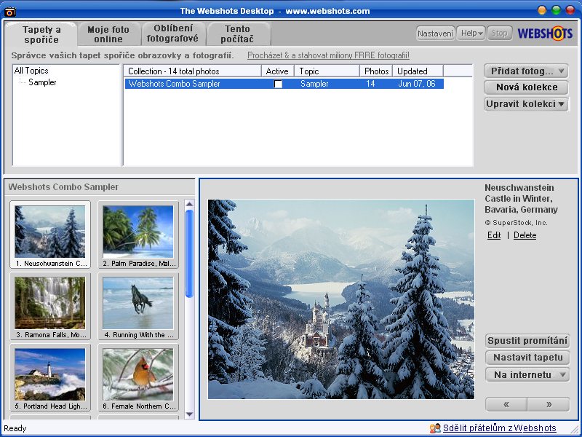This screenshot has width=582, height=437.
Task: Go to next photo with » button
Action: 549,404
